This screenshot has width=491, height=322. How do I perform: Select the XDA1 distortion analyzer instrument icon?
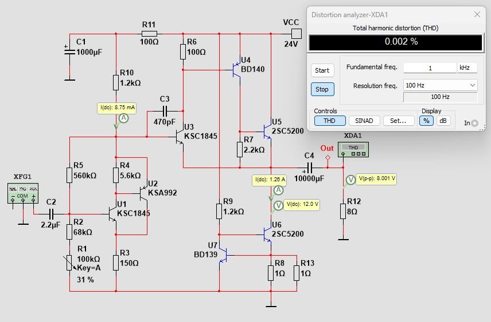click(x=353, y=150)
